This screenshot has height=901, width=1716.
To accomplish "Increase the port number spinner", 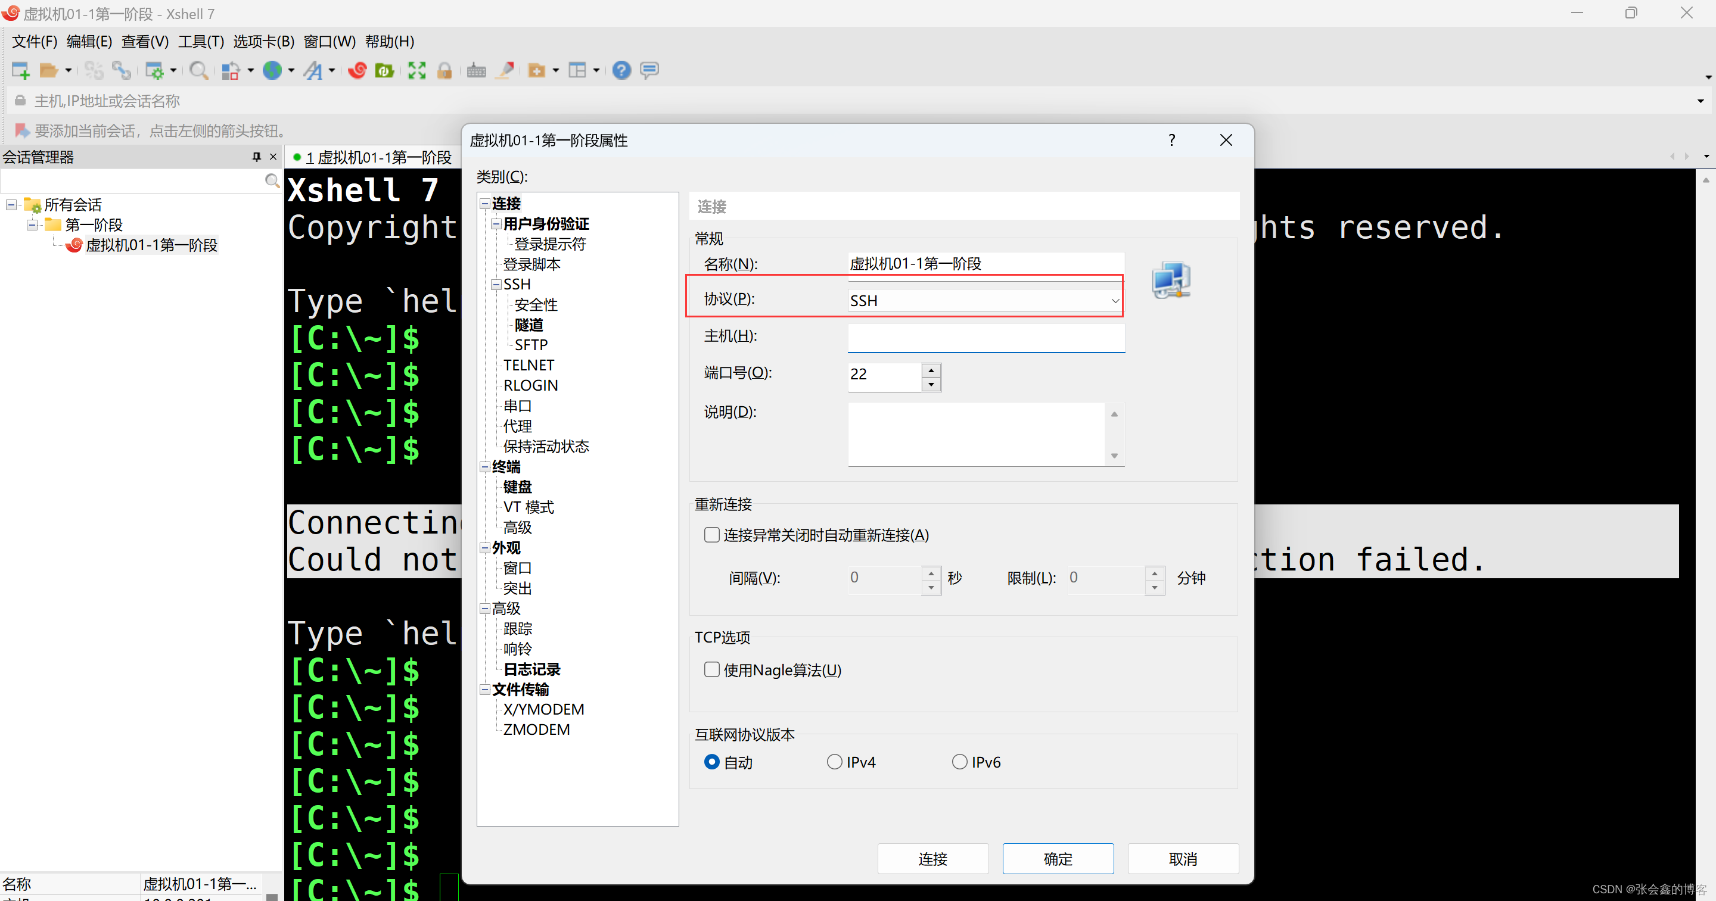I will [931, 370].
